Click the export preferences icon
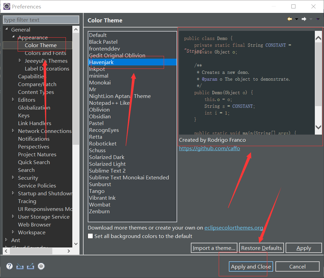Viewport: 324px width, 278px height. tap(30, 266)
